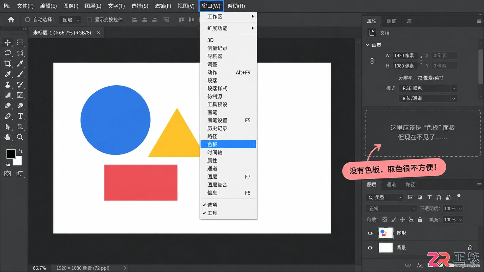Open the 图层 auto-select dropdown
Screen dimensions: 484x272
coord(70,20)
